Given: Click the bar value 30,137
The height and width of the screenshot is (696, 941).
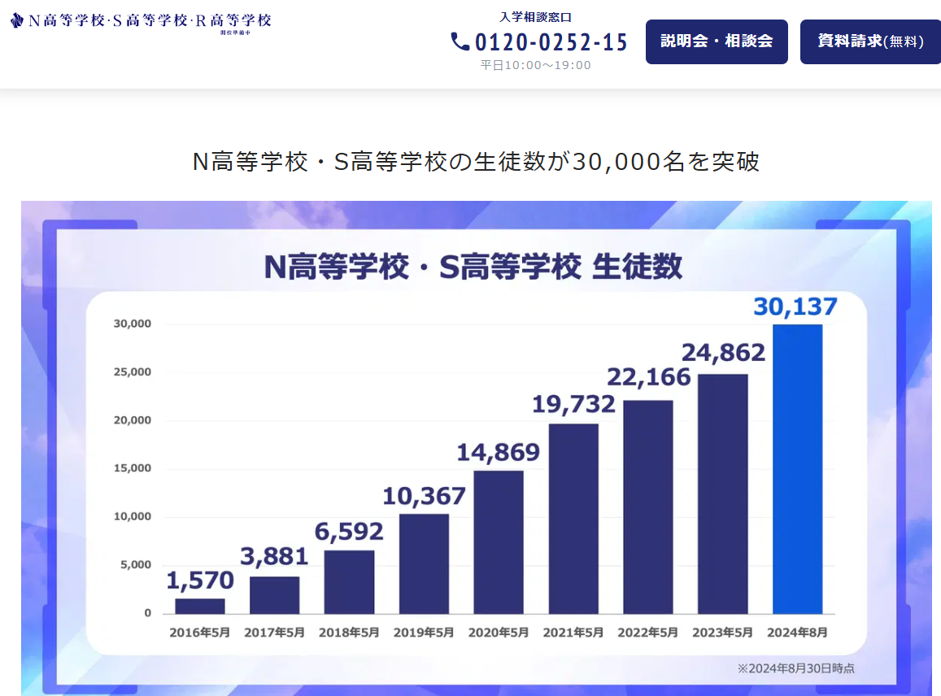Looking at the screenshot, I should click(795, 307).
